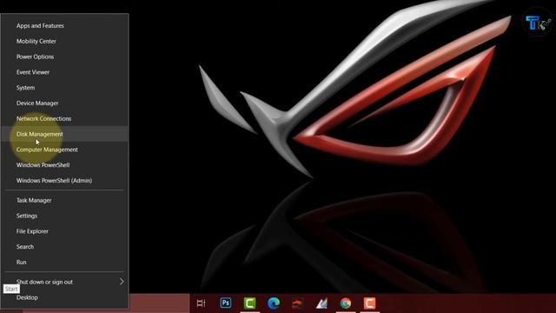Screen dimensions: 556x313
Task: Open the red ROG taskbar app
Action: coord(297,303)
